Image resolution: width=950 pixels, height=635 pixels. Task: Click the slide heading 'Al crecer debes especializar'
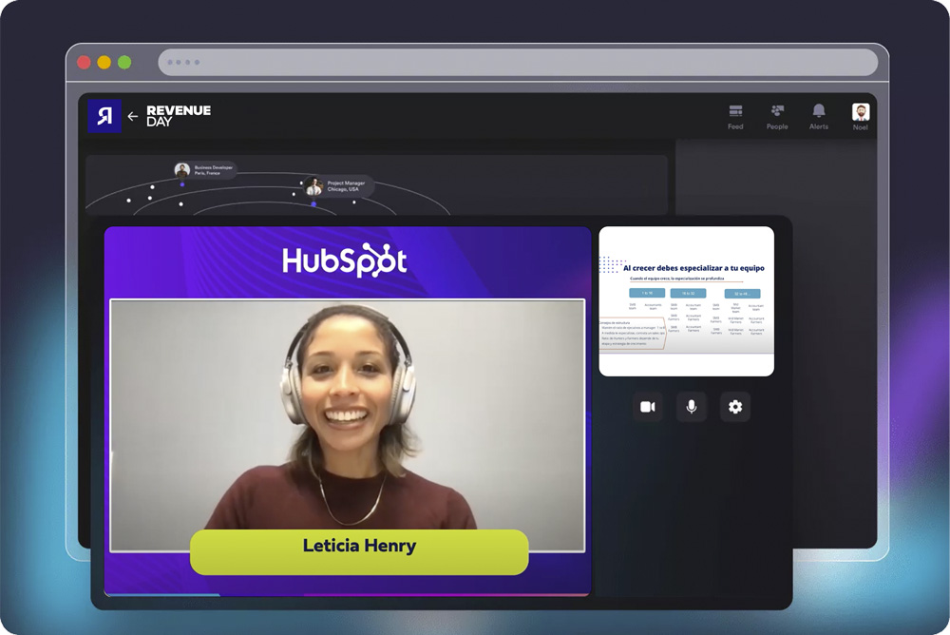693,268
